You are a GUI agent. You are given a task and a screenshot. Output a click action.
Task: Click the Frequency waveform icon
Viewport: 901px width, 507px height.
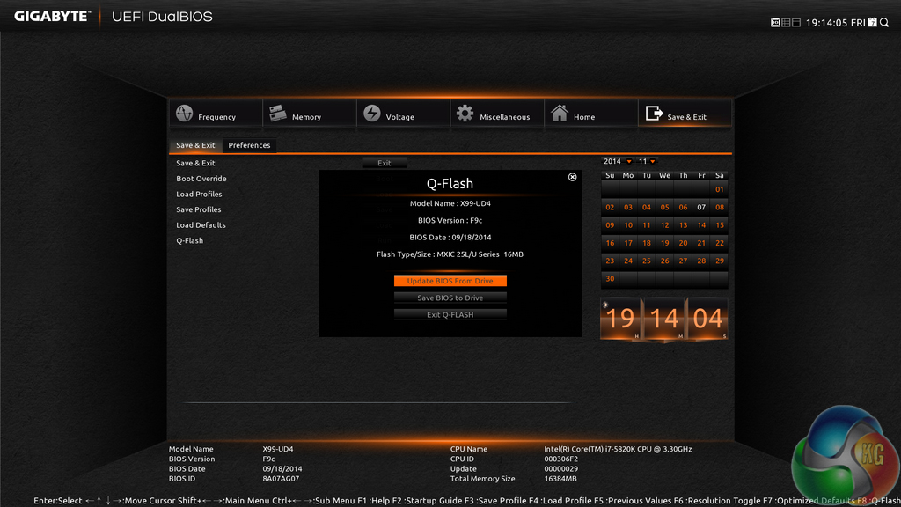[x=185, y=114]
